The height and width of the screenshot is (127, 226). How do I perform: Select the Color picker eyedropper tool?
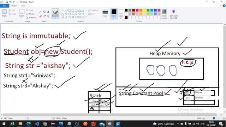44,16
